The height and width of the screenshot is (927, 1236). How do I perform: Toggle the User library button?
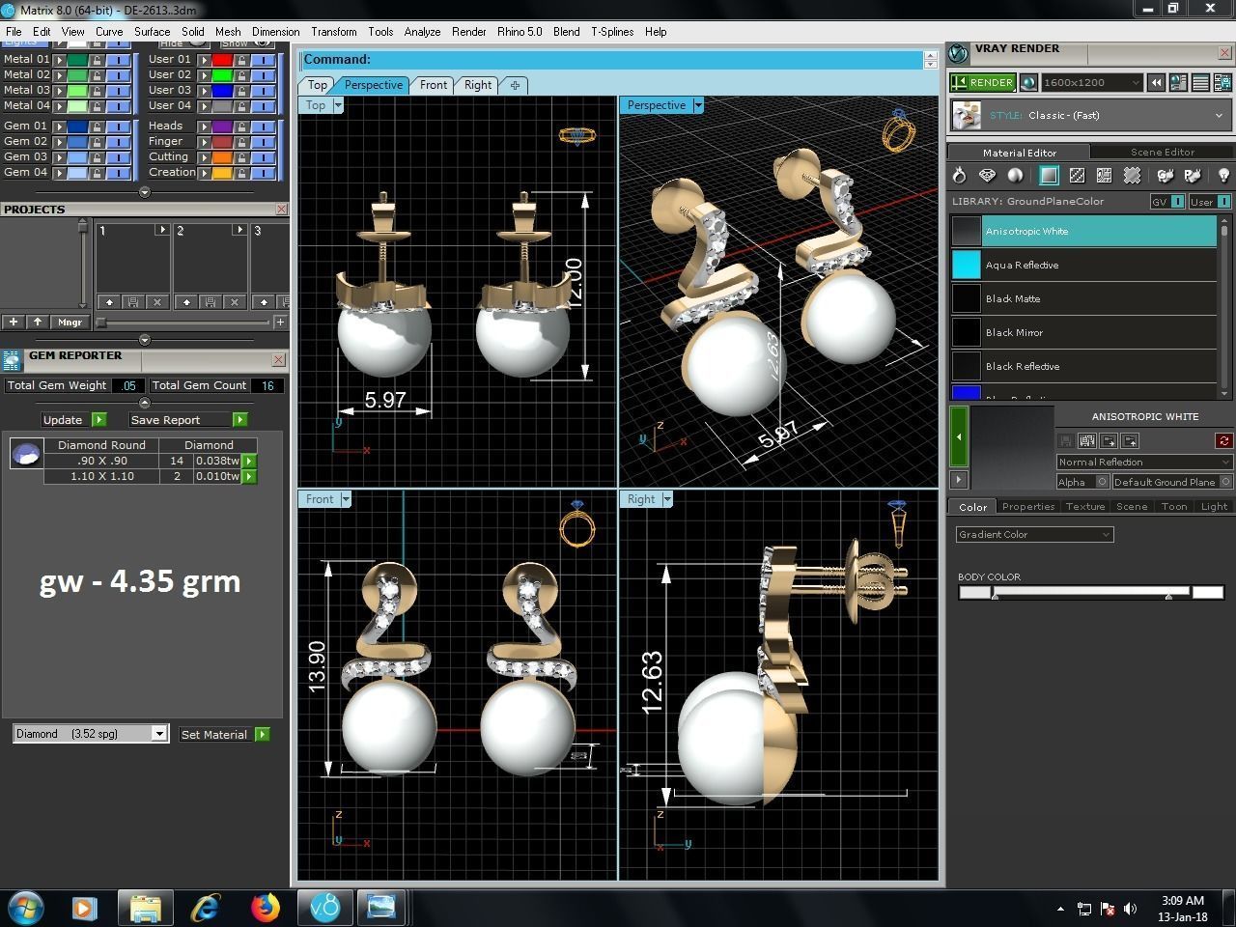1209,202
